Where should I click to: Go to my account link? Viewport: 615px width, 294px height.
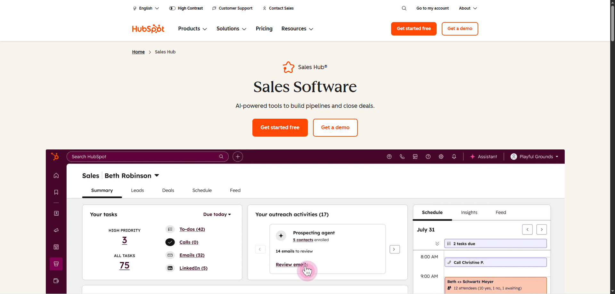(432, 8)
